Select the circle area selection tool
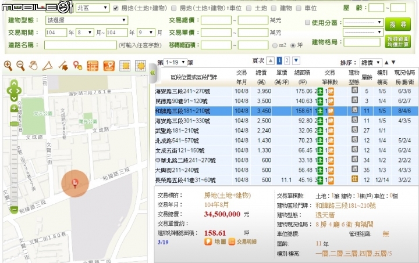Screen dimensions: 419x263 (141, 66)
